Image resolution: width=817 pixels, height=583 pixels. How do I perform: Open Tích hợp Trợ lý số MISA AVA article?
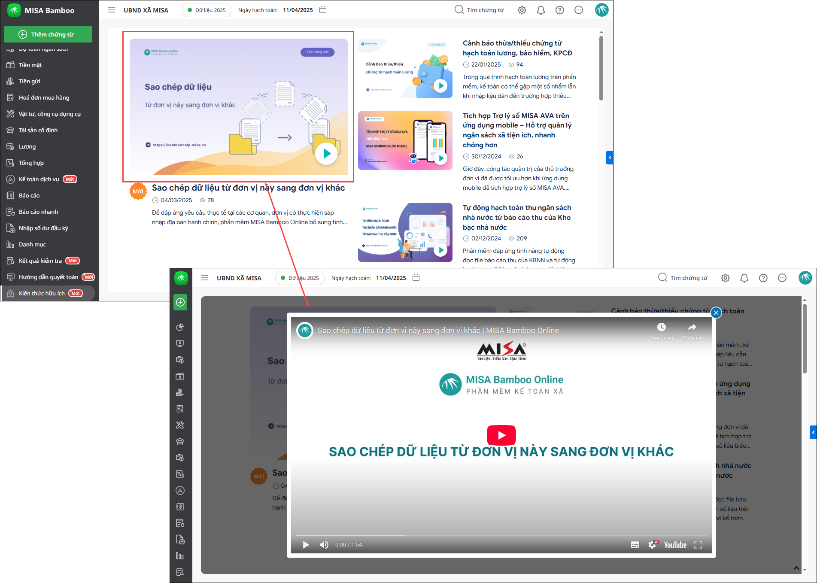(x=517, y=130)
